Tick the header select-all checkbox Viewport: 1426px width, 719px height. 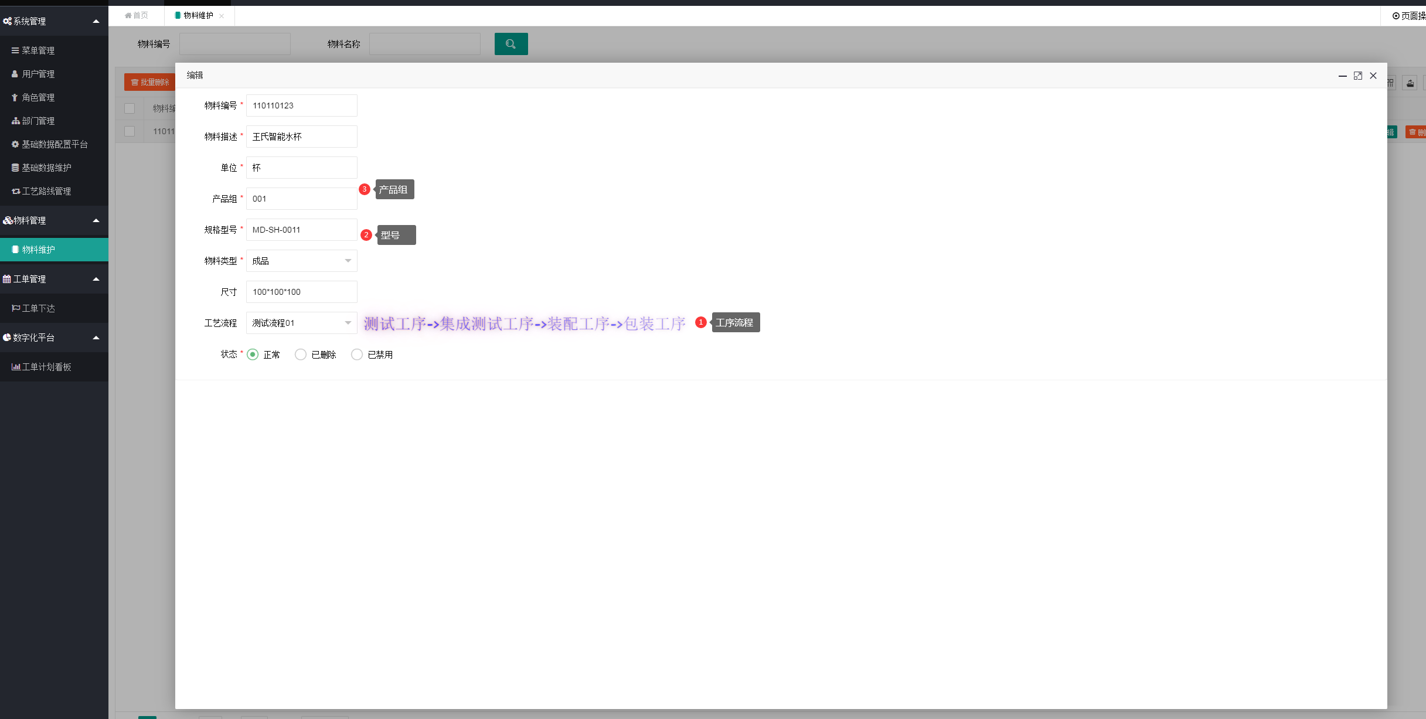(x=130, y=108)
